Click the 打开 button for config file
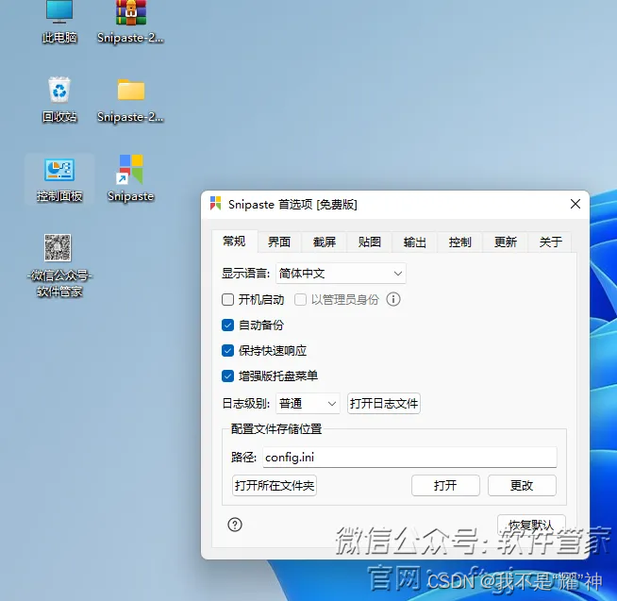Viewport: 617px width, 601px height. click(x=445, y=485)
